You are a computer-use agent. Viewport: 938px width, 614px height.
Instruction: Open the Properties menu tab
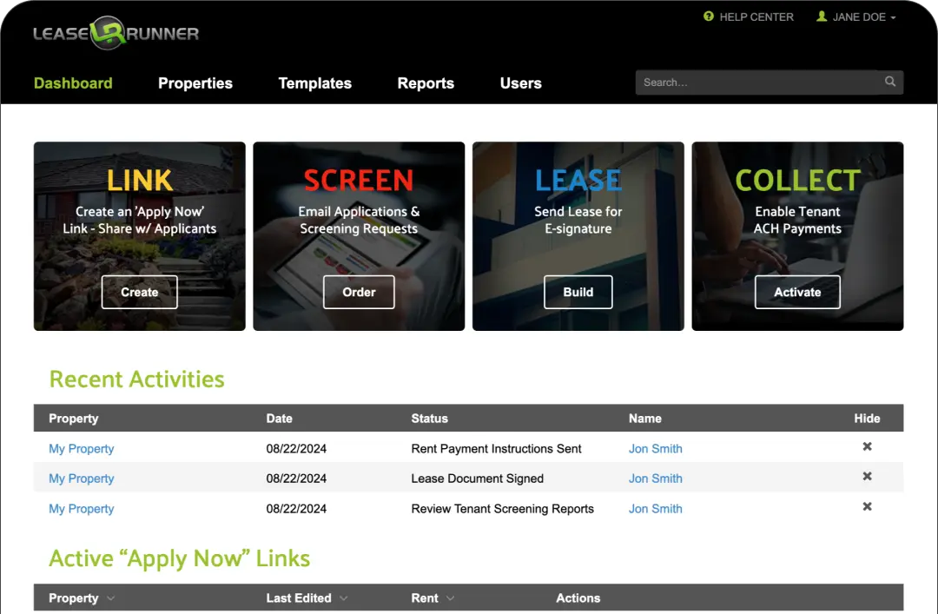(195, 83)
